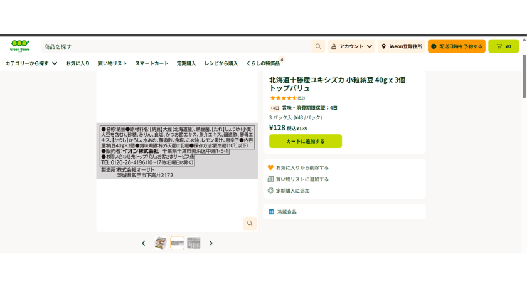
Task: Show the previous product image arrow
Action: pos(144,243)
